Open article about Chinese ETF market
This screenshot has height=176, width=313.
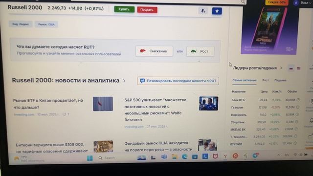pos(48,104)
